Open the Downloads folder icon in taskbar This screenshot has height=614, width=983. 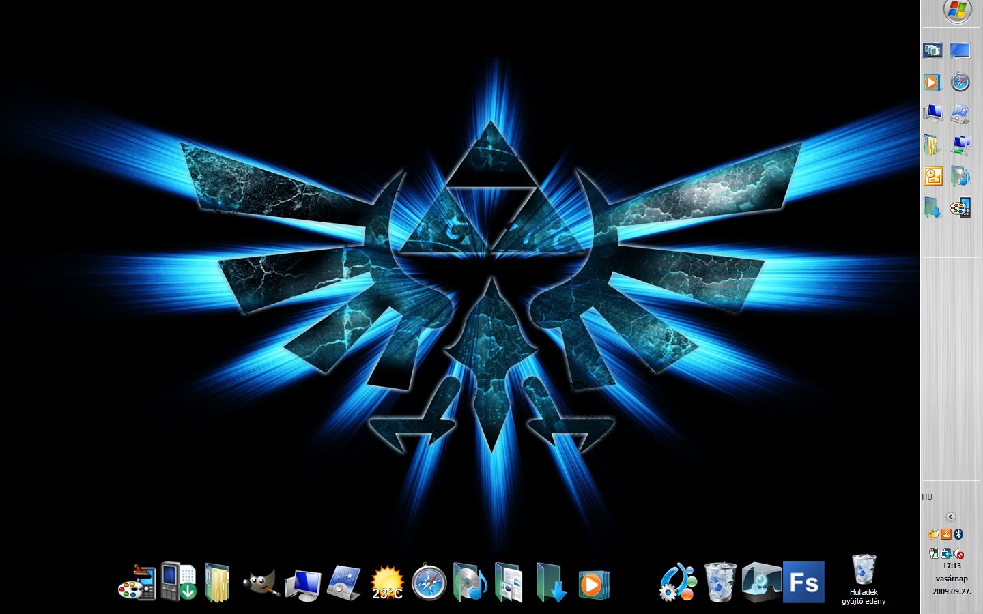click(x=932, y=207)
